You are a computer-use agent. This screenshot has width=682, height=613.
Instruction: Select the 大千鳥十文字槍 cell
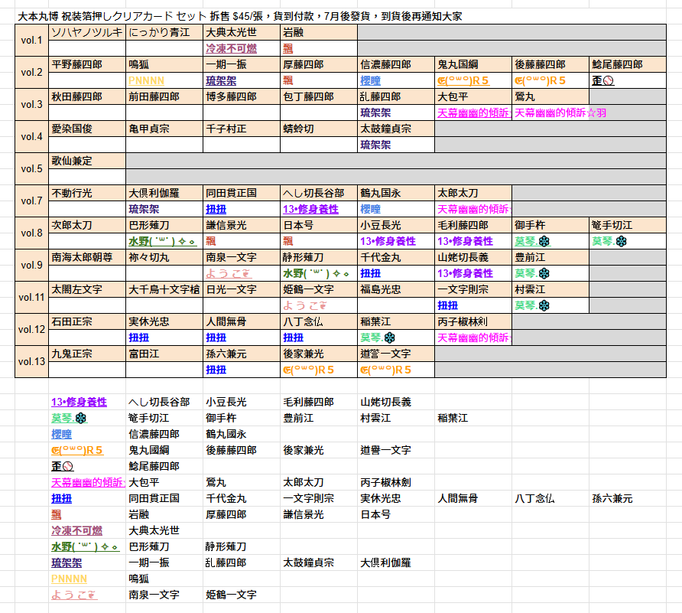[164, 289]
